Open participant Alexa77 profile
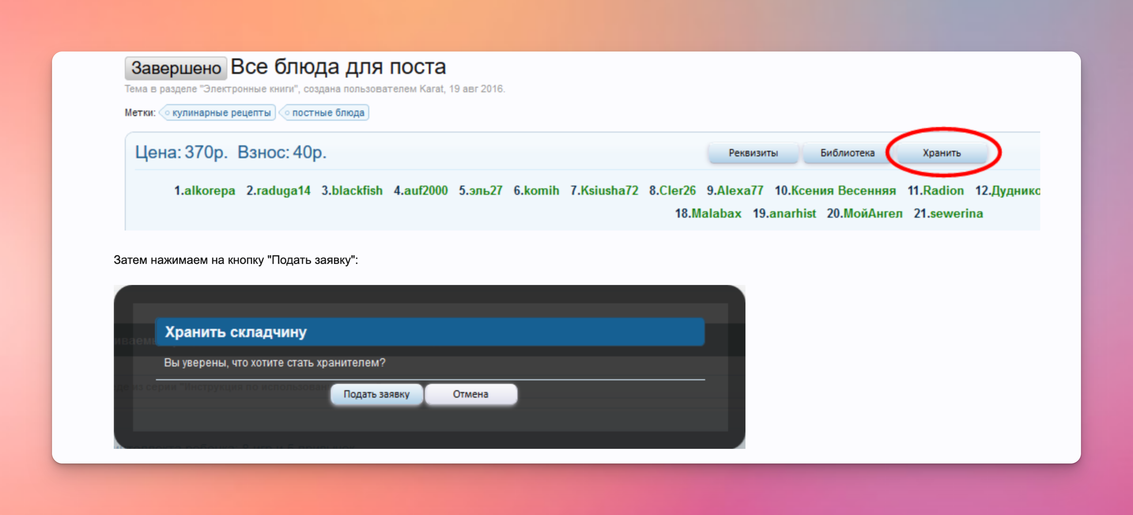The image size is (1133, 515). point(740,191)
